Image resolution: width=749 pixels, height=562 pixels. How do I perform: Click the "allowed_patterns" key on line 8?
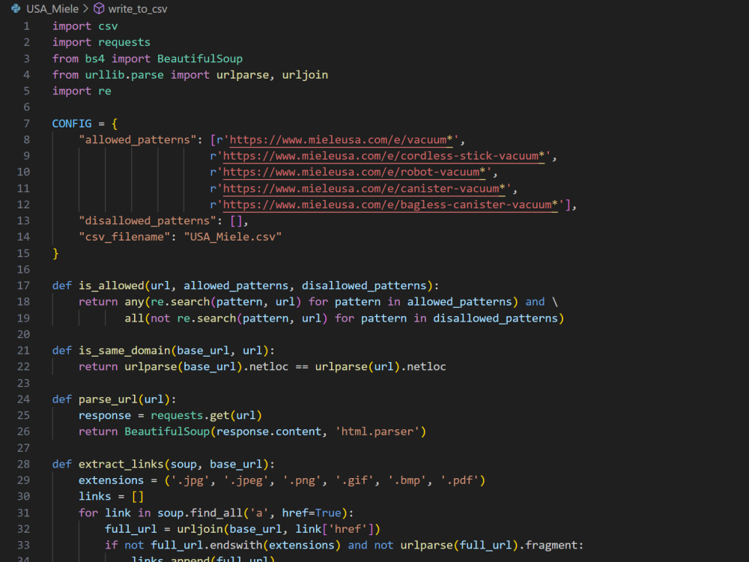pyautogui.click(x=138, y=139)
